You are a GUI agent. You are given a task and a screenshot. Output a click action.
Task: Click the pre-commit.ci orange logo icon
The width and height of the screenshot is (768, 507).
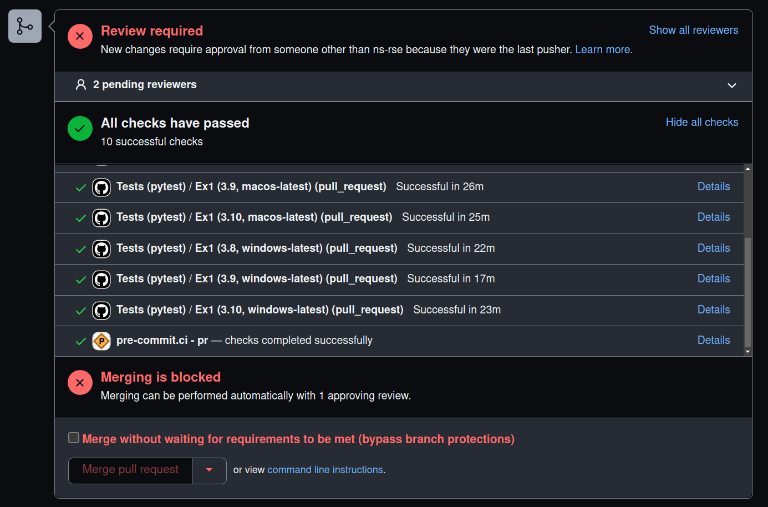[x=101, y=341]
